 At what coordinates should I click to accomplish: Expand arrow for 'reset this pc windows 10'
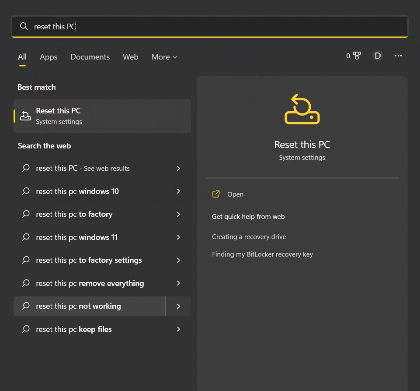point(178,191)
